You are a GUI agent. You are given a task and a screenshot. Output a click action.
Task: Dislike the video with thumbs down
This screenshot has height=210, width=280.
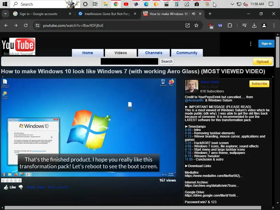tap(21, 187)
